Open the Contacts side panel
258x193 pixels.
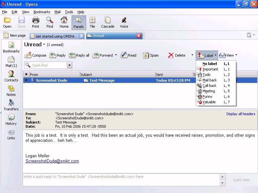coord(11,76)
